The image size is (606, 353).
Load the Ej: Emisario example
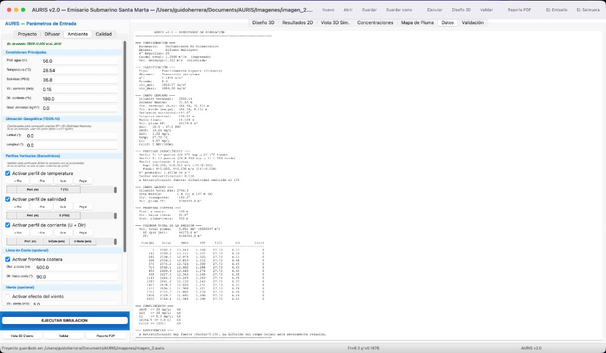[x=556, y=9]
